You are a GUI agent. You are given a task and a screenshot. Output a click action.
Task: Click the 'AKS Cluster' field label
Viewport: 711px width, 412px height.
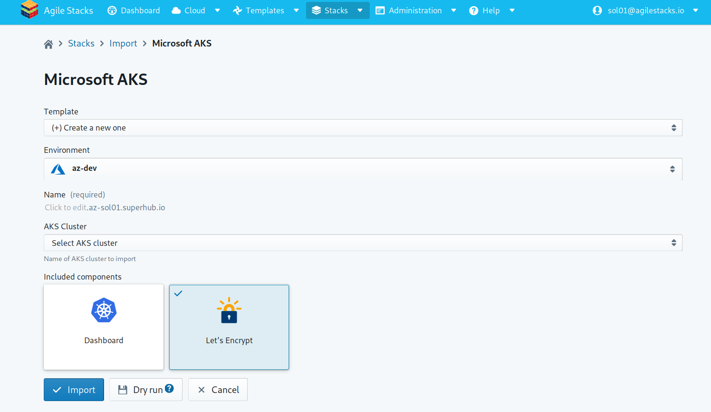pyautogui.click(x=65, y=226)
